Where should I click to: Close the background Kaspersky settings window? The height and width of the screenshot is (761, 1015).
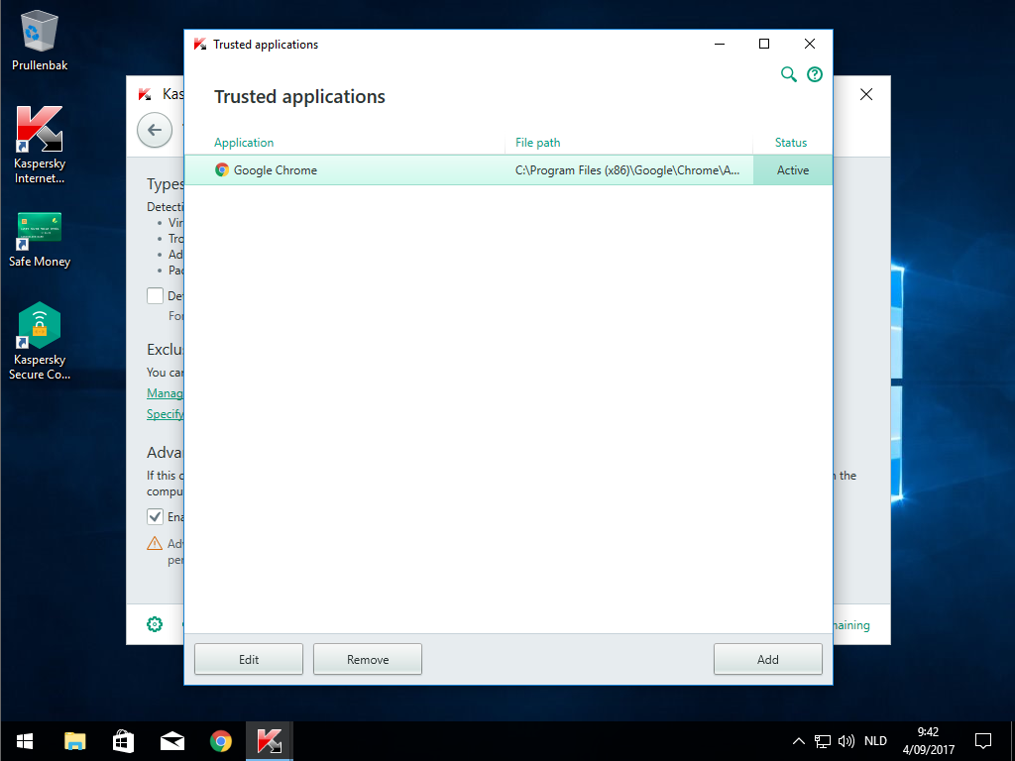(x=866, y=94)
